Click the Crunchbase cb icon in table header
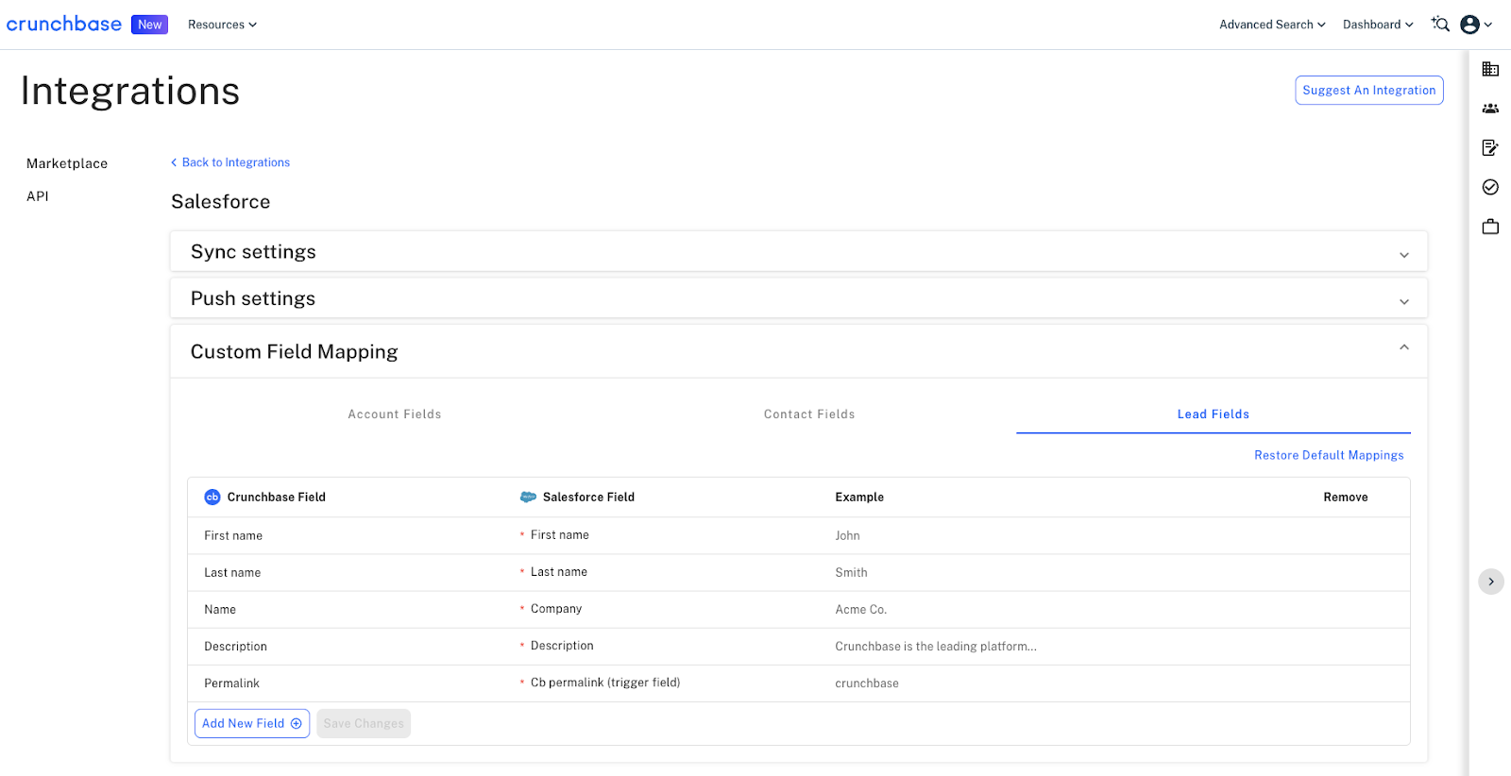This screenshot has height=776, width=1511. click(x=212, y=497)
